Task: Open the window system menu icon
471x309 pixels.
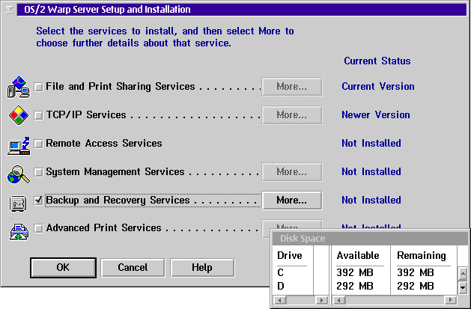Action: (x=10, y=10)
